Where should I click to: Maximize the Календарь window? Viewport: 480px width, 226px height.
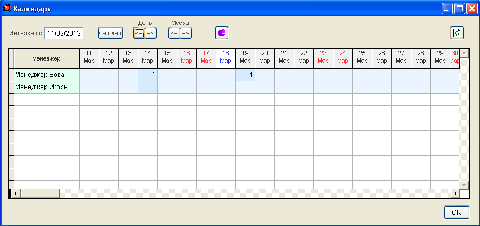[460, 9]
